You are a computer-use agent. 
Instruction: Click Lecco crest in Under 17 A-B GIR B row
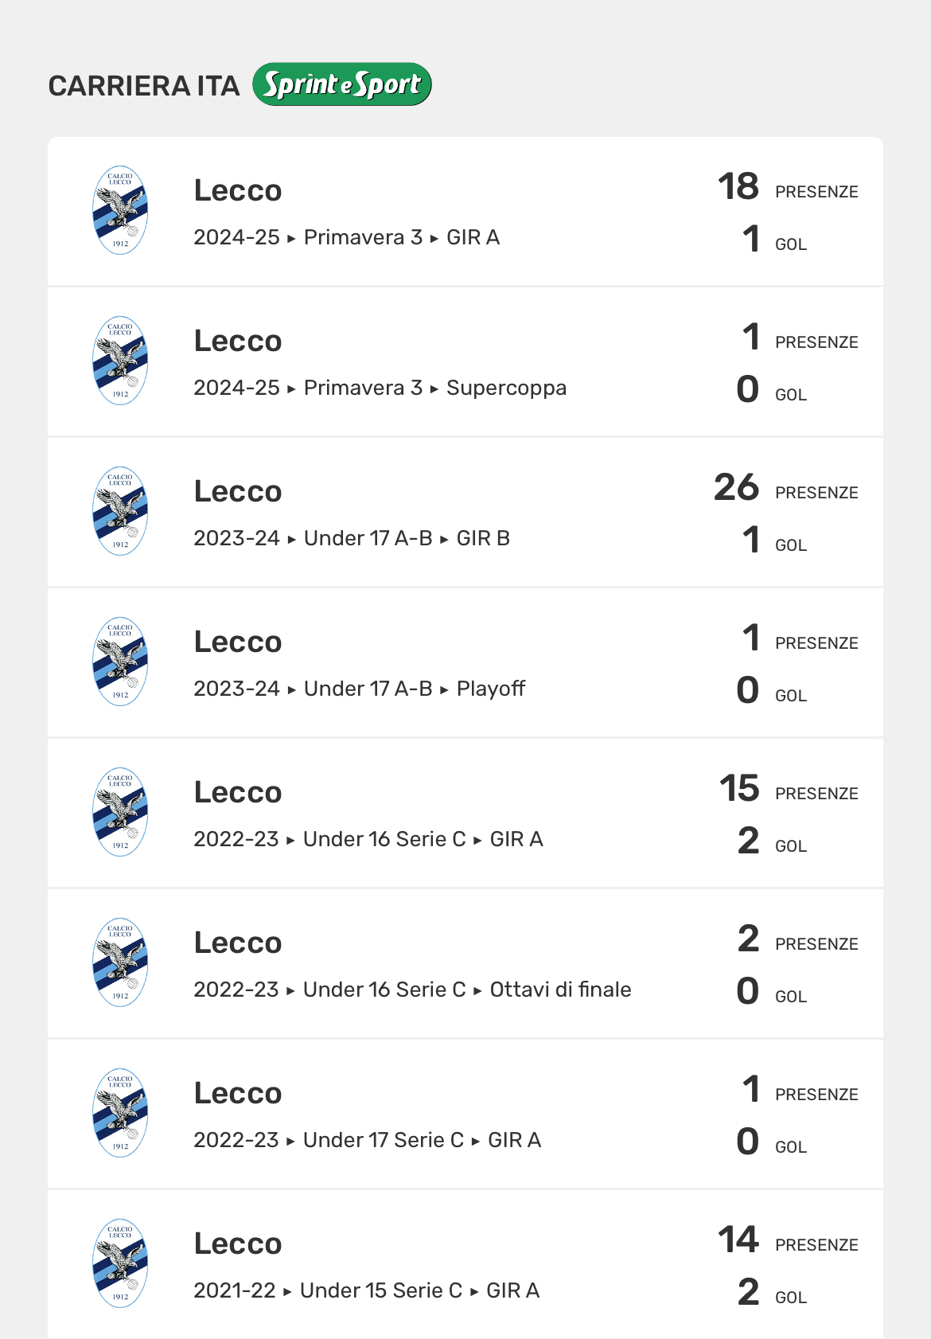120,511
